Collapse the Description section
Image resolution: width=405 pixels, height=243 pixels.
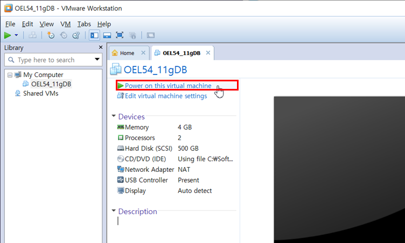pos(114,211)
